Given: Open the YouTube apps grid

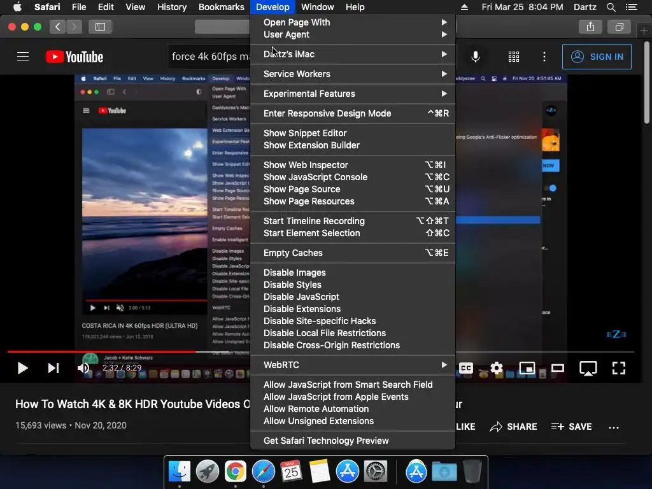Looking at the screenshot, I should 514,57.
